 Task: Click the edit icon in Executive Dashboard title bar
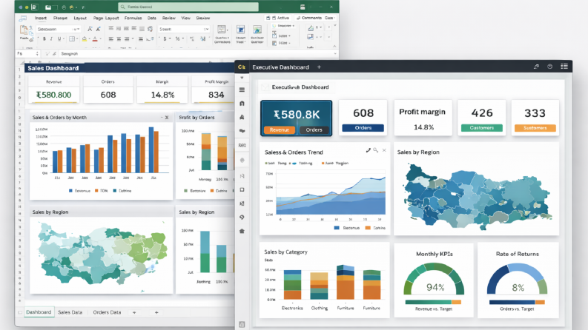(x=536, y=67)
